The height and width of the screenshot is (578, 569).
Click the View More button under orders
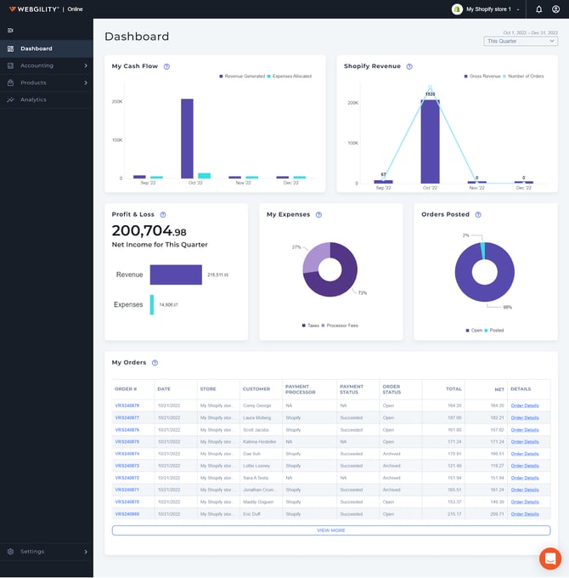pyautogui.click(x=330, y=530)
